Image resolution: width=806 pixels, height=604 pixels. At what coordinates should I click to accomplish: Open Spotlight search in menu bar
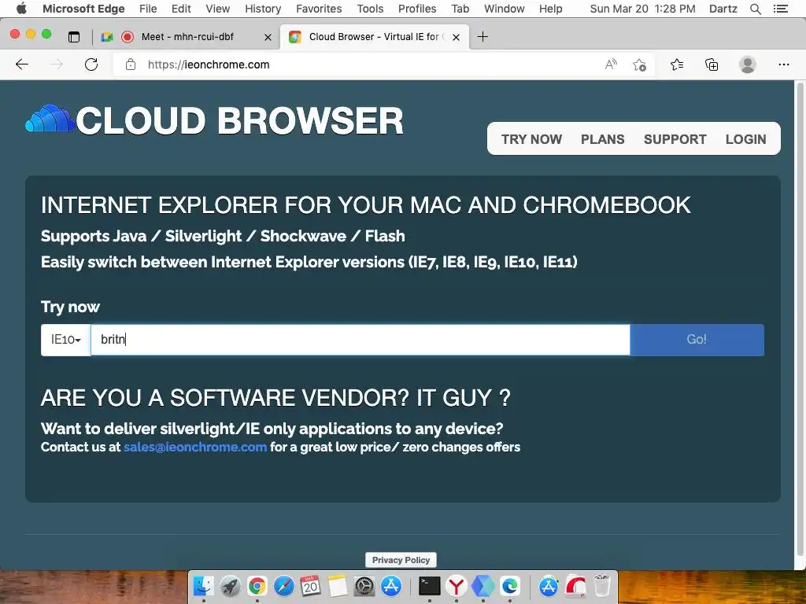(755, 9)
